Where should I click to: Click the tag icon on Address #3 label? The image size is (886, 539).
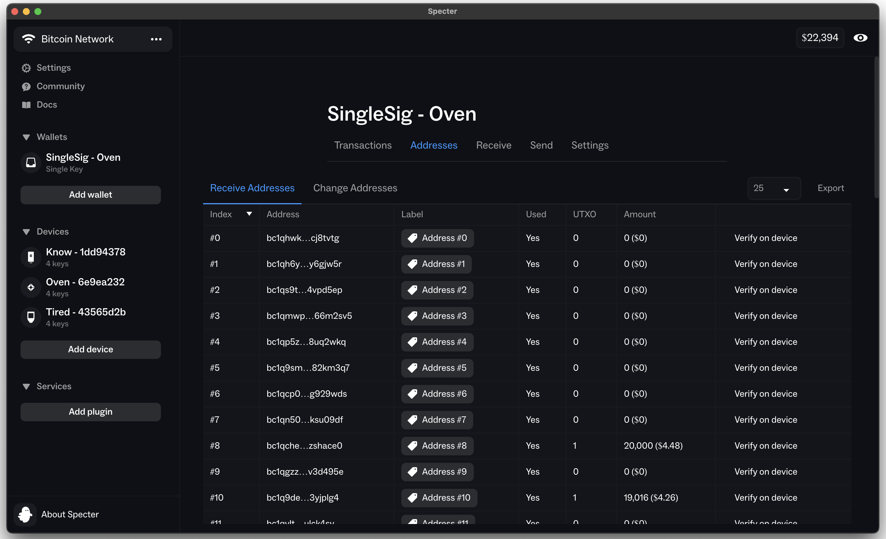pos(413,316)
